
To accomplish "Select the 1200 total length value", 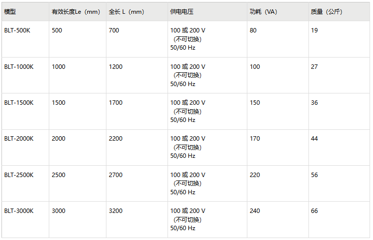I will point(115,67).
